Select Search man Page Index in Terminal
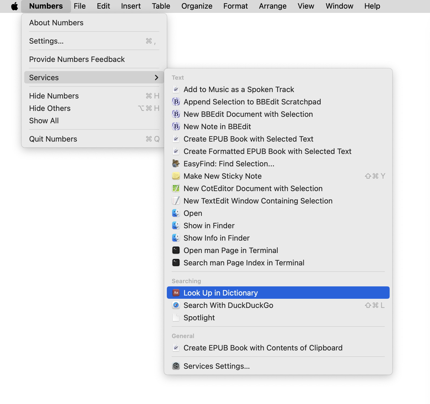The image size is (430, 404). (x=278, y=263)
